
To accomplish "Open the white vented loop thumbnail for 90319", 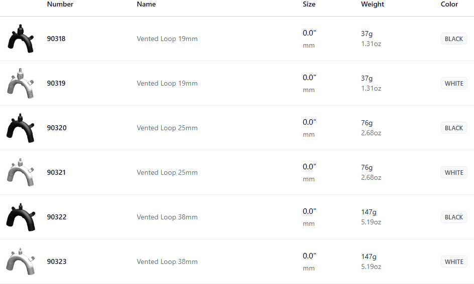I will (21, 83).
